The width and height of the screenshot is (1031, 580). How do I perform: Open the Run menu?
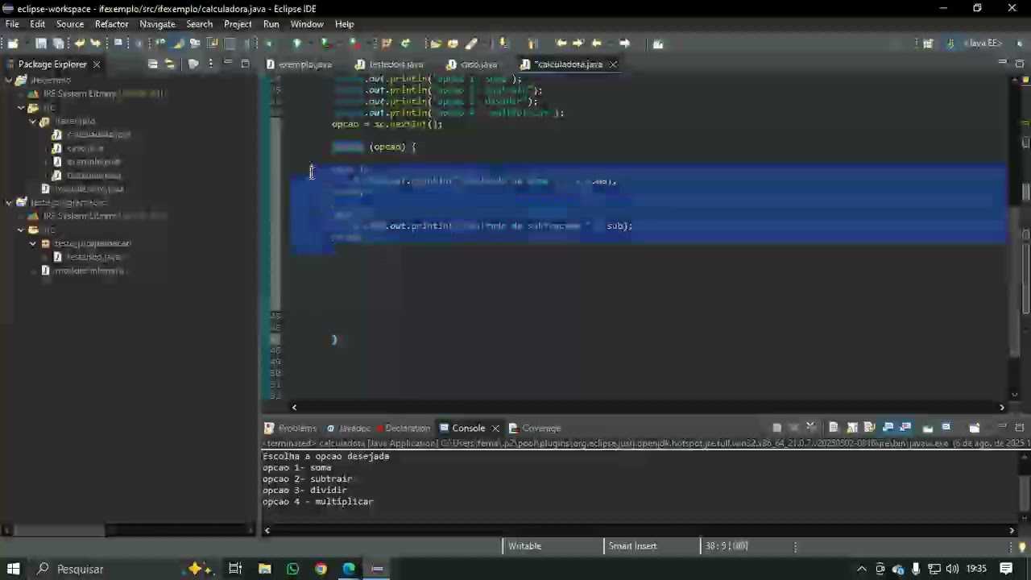(271, 24)
